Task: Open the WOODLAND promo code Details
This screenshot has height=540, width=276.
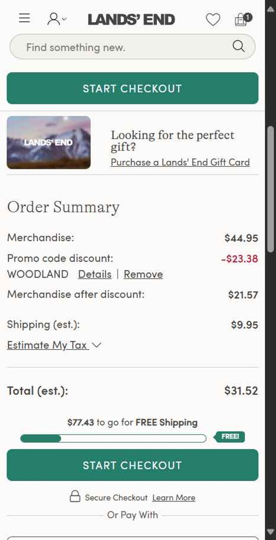Action: [94, 275]
